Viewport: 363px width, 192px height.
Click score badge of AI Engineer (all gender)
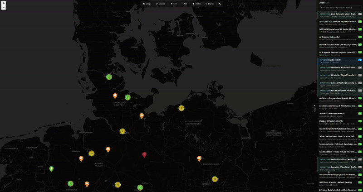point(360,37)
